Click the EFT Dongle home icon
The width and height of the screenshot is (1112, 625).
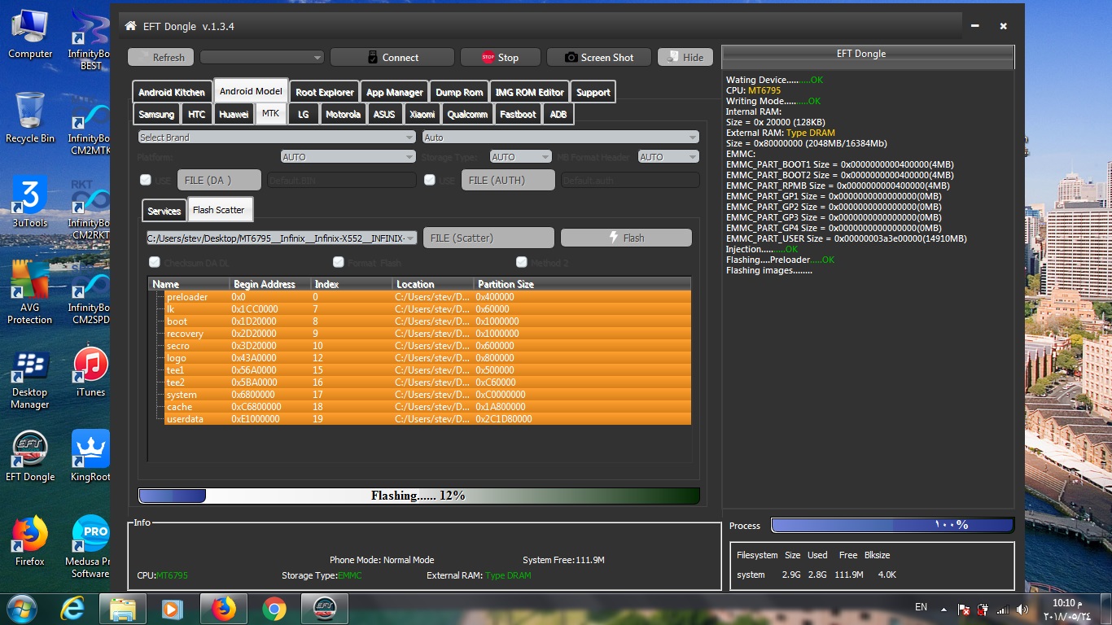point(130,26)
